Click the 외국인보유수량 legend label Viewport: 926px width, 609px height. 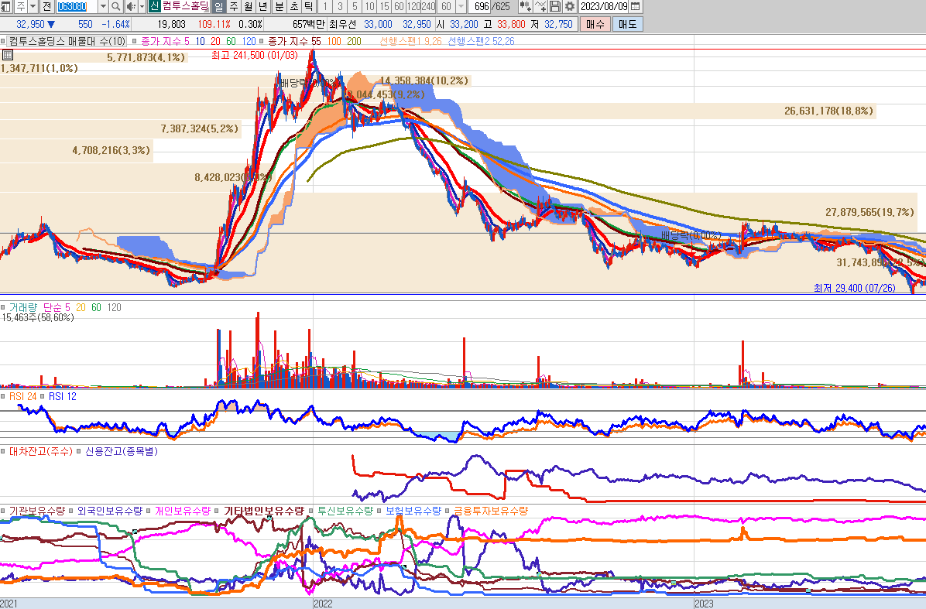(110, 511)
